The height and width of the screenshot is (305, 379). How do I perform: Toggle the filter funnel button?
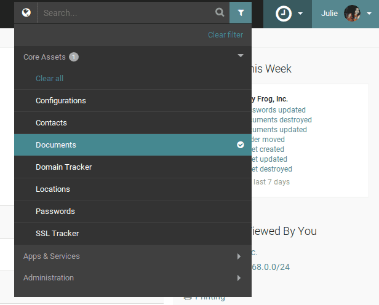[x=241, y=12]
